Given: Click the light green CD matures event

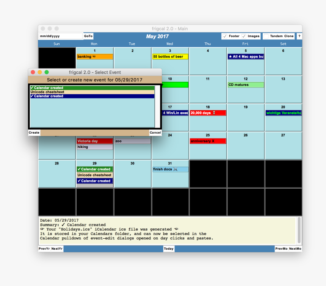Looking at the screenshot, I should 245,85.
